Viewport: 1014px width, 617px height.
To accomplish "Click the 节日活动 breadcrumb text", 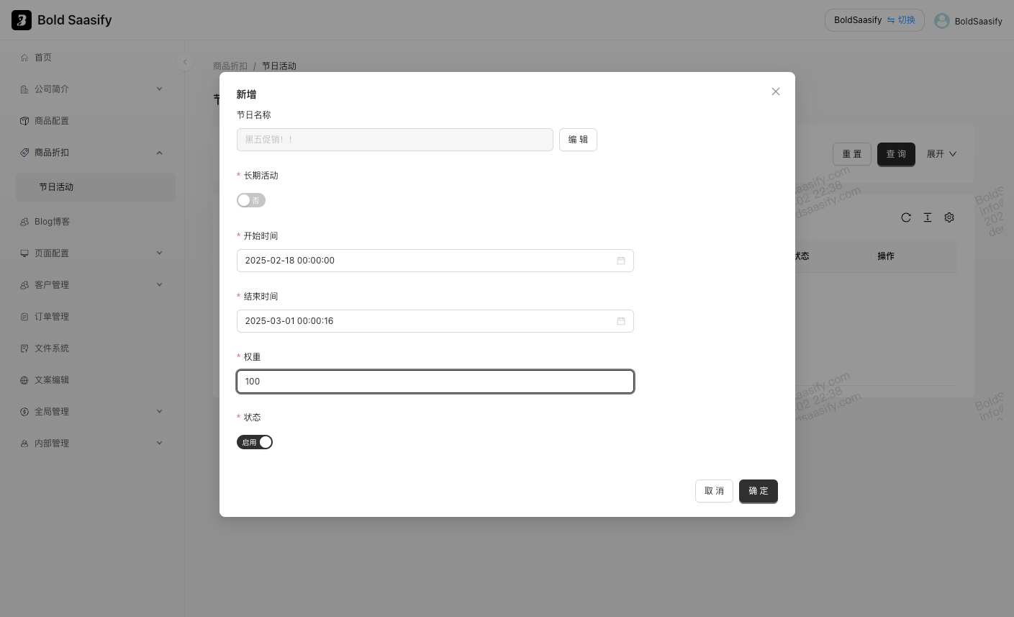I will coord(279,66).
